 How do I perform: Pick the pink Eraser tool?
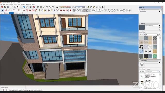(x=6, y=10)
